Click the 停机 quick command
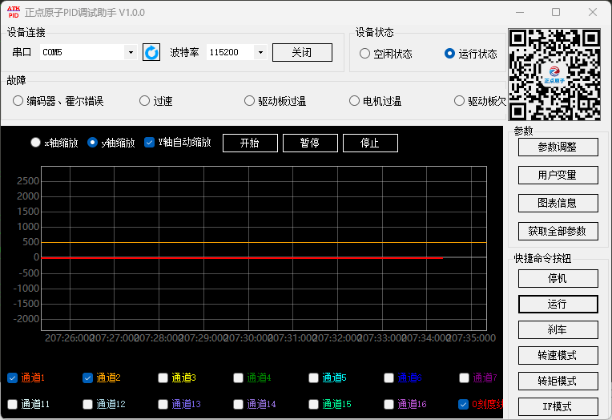 [x=558, y=279]
